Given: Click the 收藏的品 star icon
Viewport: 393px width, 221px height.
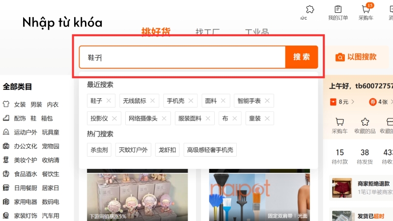Looking at the screenshot, I should (x=365, y=122).
